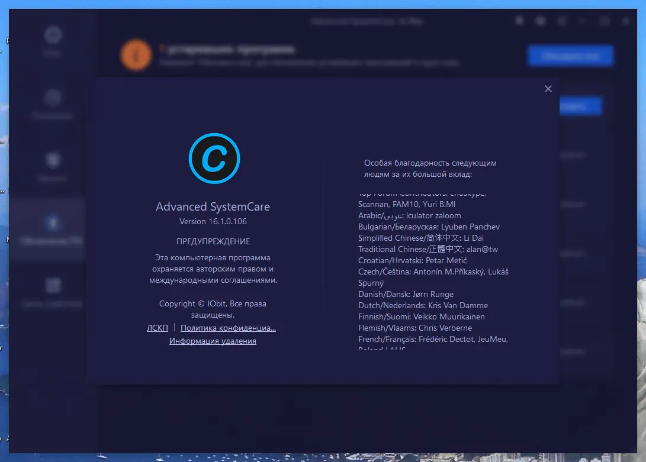Click the Finnish/Suomi: Veikko Muurikainen line
The width and height of the screenshot is (646, 462).
point(422,316)
